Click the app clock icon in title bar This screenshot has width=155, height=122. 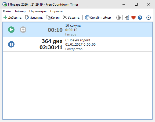pos(5,5)
